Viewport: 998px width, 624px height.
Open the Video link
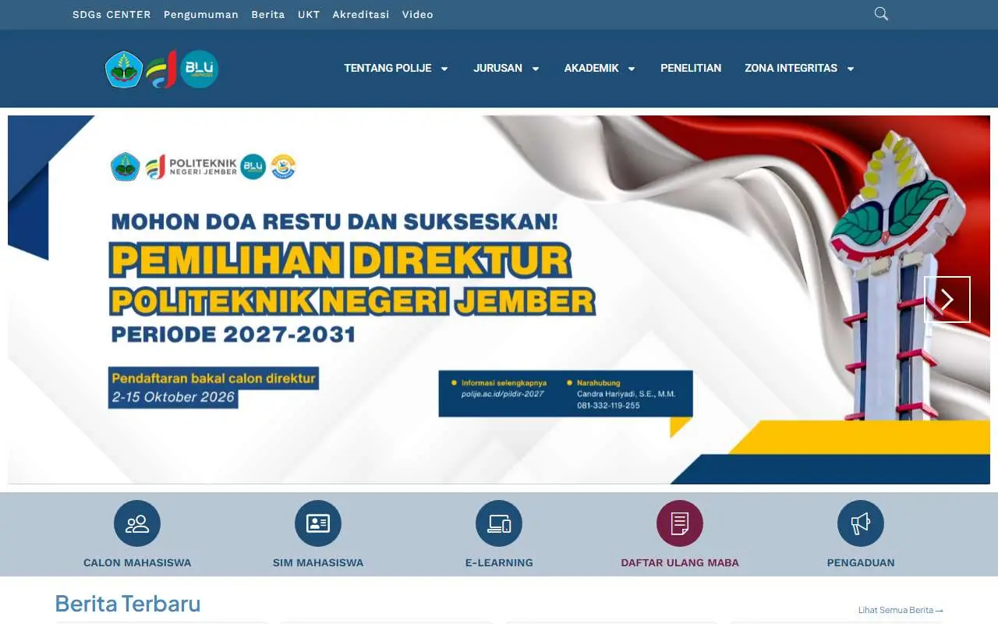coord(418,15)
